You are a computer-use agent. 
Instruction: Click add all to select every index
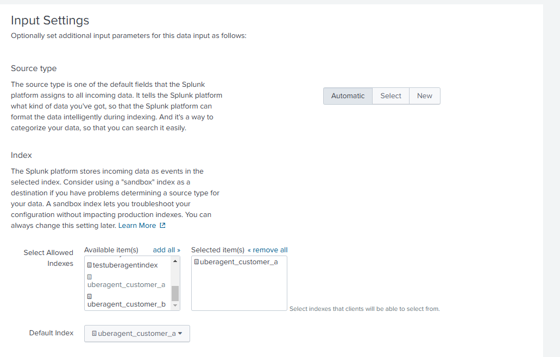coord(163,250)
